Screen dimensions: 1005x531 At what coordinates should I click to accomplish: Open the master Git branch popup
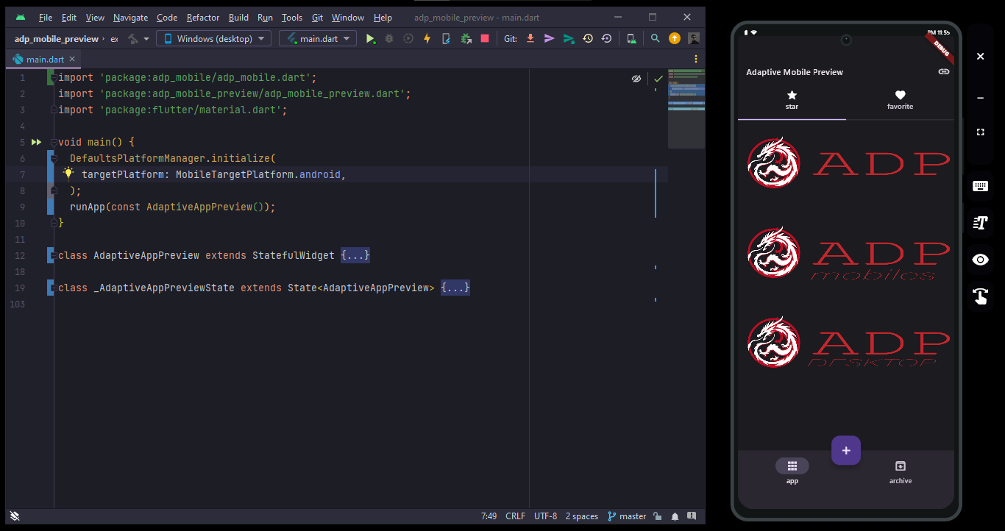coord(627,516)
